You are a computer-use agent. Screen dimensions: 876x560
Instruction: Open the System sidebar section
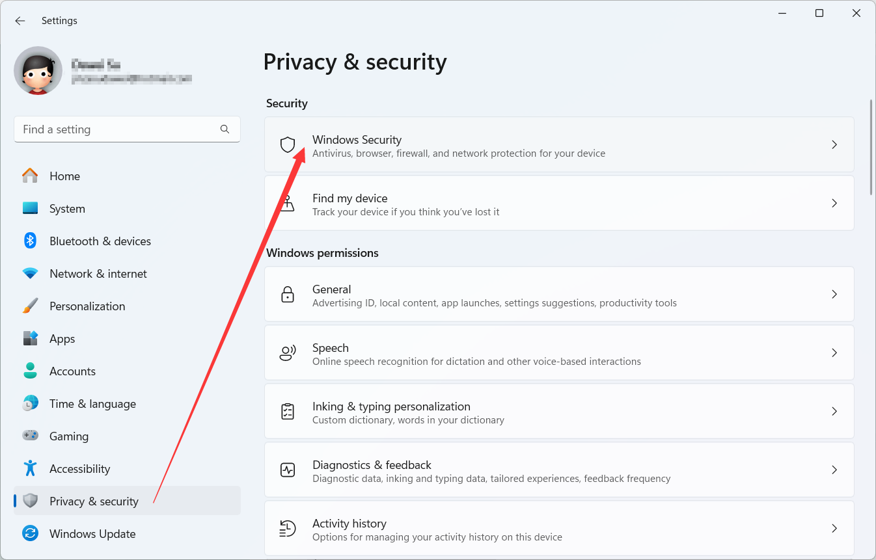pos(67,209)
